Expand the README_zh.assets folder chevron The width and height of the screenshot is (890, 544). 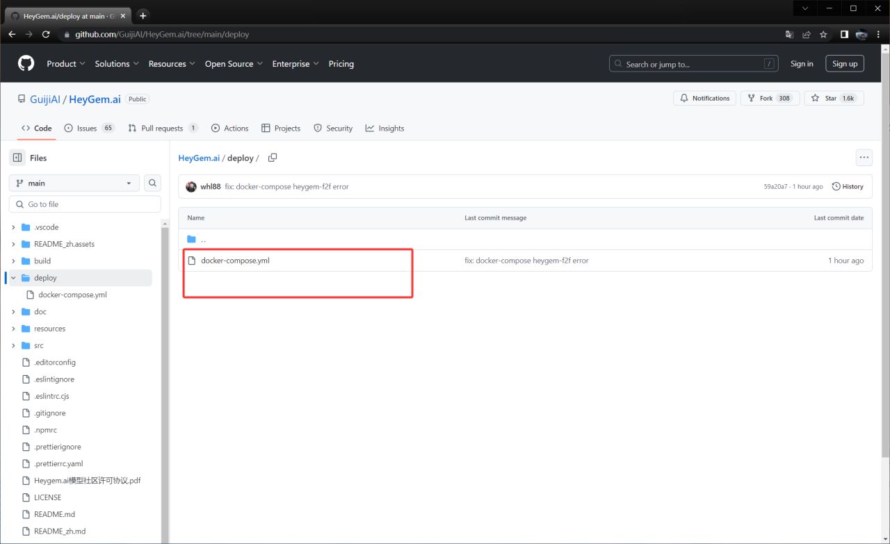tap(13, 244)
